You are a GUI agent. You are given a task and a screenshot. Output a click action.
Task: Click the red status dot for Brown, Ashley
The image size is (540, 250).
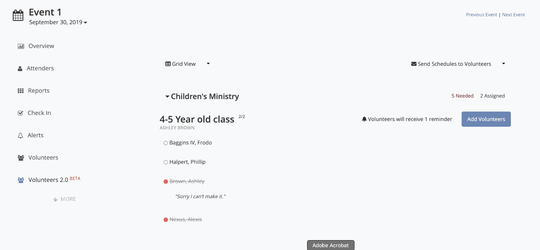pyautogui.click(x=165, y=182)
